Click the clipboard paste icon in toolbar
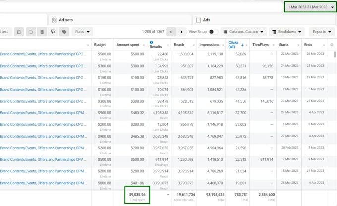 click(19, 32)
